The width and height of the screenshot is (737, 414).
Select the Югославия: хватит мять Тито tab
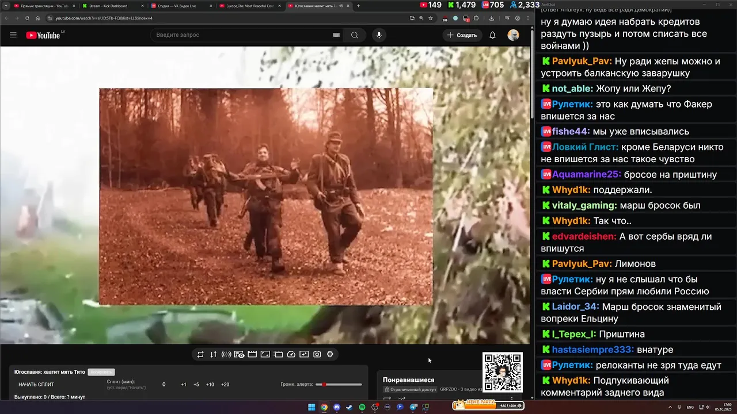[318, 6]
